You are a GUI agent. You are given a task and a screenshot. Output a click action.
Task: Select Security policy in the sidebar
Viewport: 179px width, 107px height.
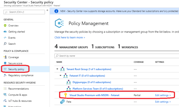click(16, 69)
